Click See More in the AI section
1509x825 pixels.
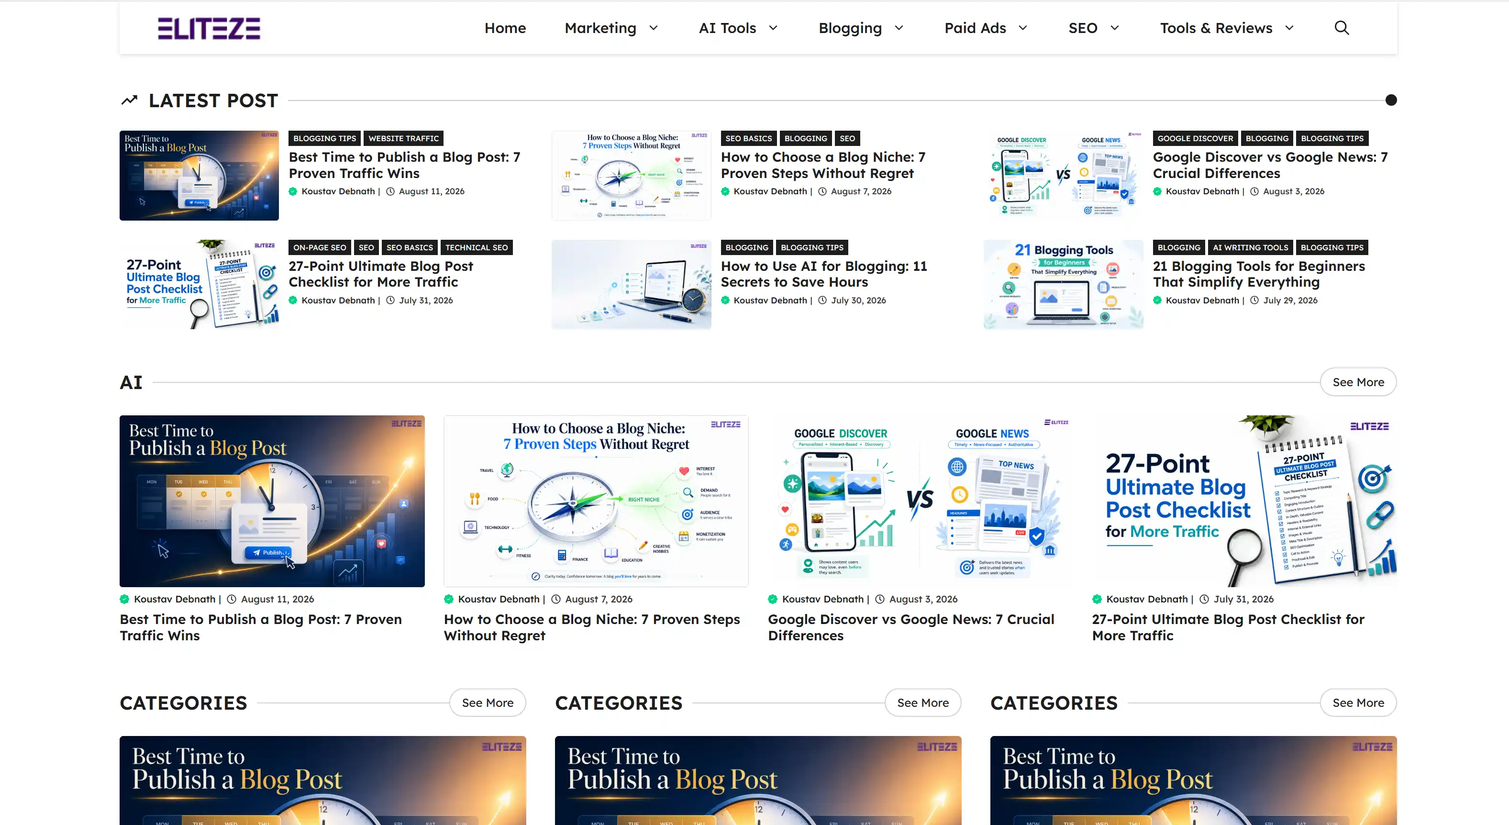[x=1358, y=382]
